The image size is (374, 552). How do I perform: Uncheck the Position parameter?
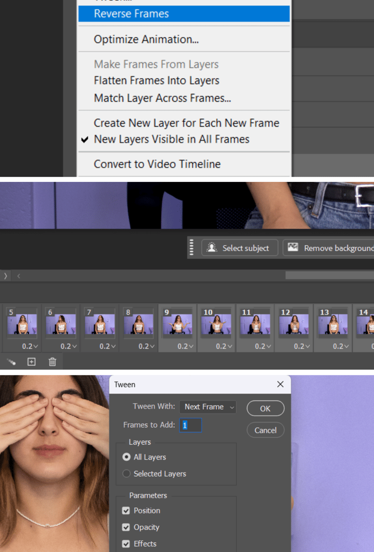pyautogui.click(x=126, y=511)
